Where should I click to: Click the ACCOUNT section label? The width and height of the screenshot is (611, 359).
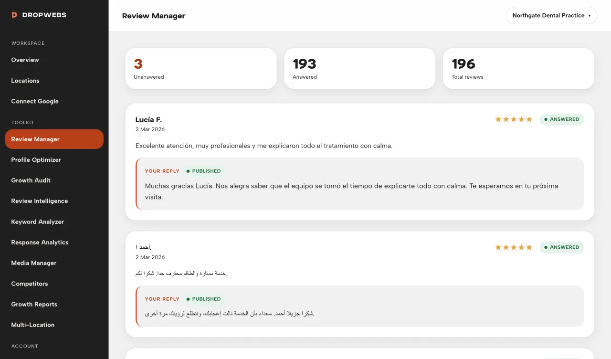point(25,346)
